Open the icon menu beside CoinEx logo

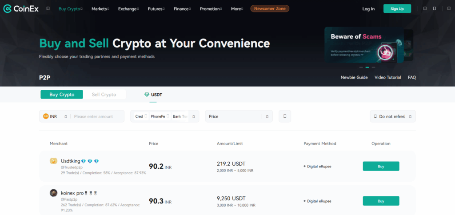[x=48, y=9]
